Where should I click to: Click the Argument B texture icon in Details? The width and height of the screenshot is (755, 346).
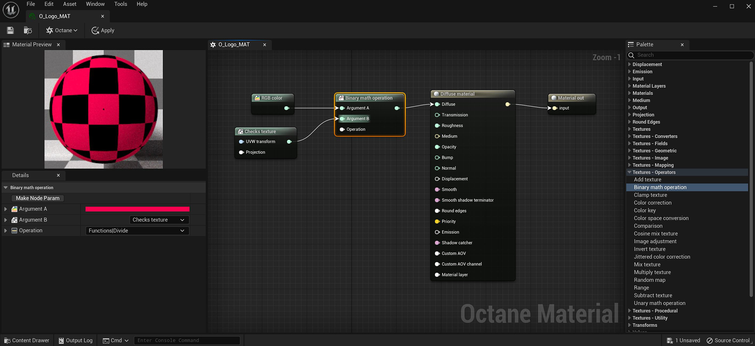coord(14,220)
